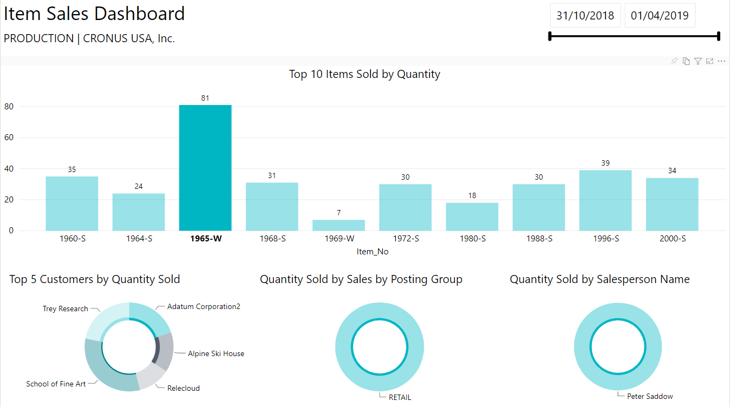This screenshot has height=407, width=730.
Task: Open the bar chart in focus mode
Action: tap(709, 61)
